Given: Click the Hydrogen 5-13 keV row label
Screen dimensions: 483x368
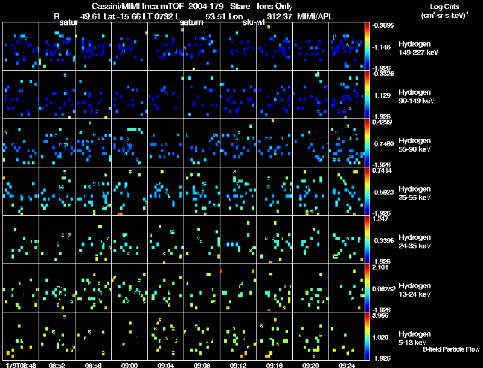Looking at the screenshot, I should click(x=415, y=338).
